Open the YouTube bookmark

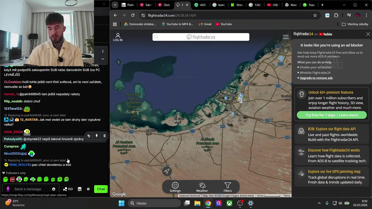(223, 24)
